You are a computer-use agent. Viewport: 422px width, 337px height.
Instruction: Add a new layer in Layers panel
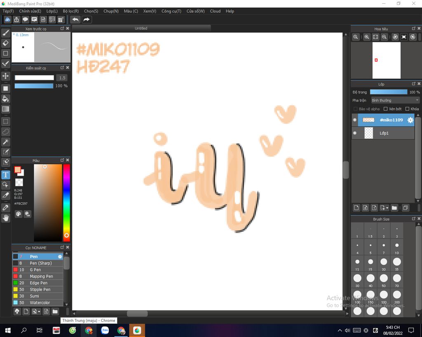(356, 208)
